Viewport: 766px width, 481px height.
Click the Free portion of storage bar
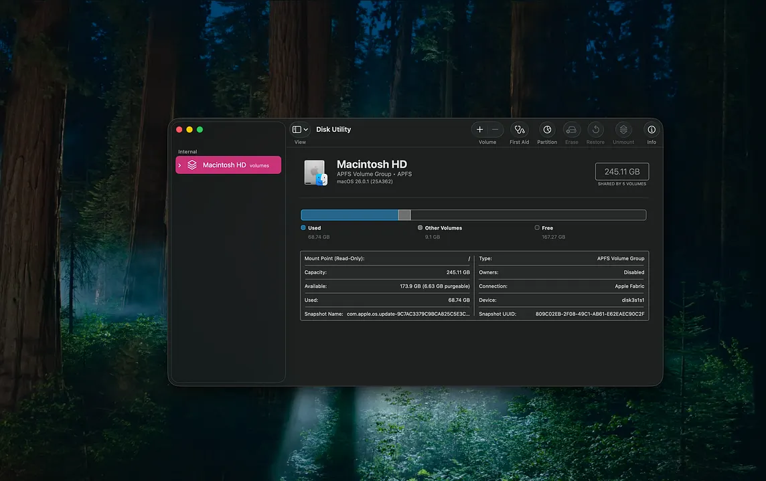[528, 215]
